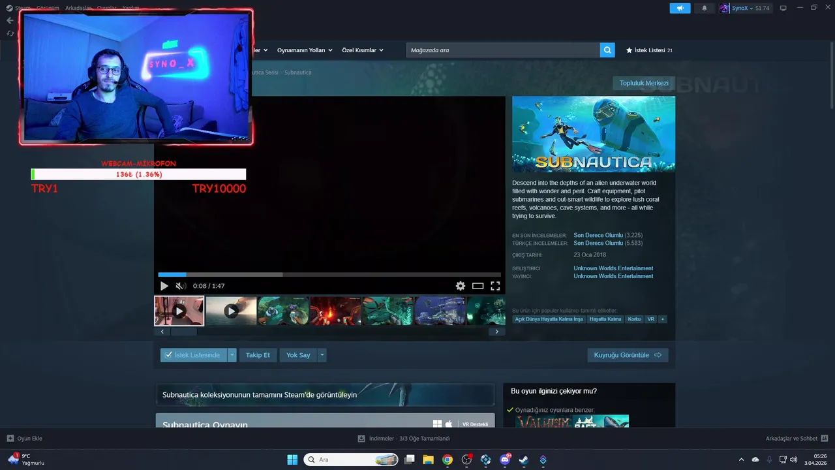
Task: Toggle İstek Listesinde wishlist checkbox
Action: pos(194,355)
